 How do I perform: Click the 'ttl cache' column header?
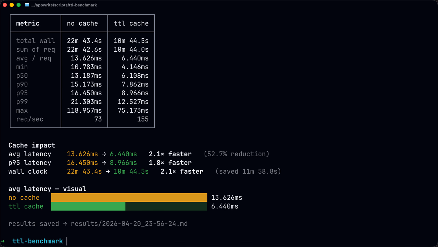click(x=131, y=24)
